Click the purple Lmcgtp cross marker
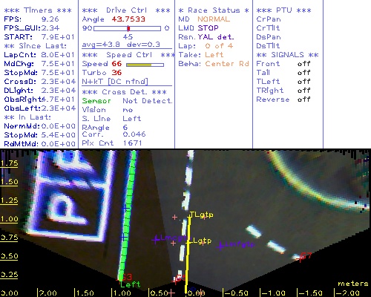371x297 pixels. tap(156, 239)
